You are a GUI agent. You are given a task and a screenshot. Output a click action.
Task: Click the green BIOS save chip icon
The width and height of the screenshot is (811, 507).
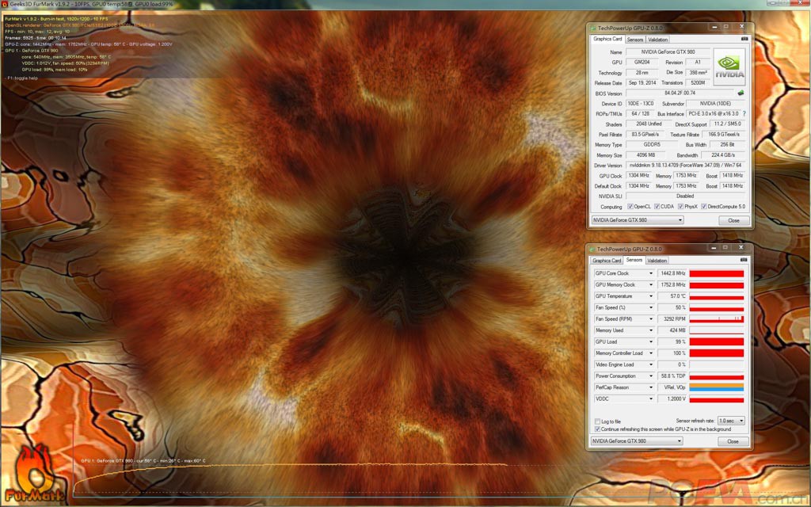[741, 93]
